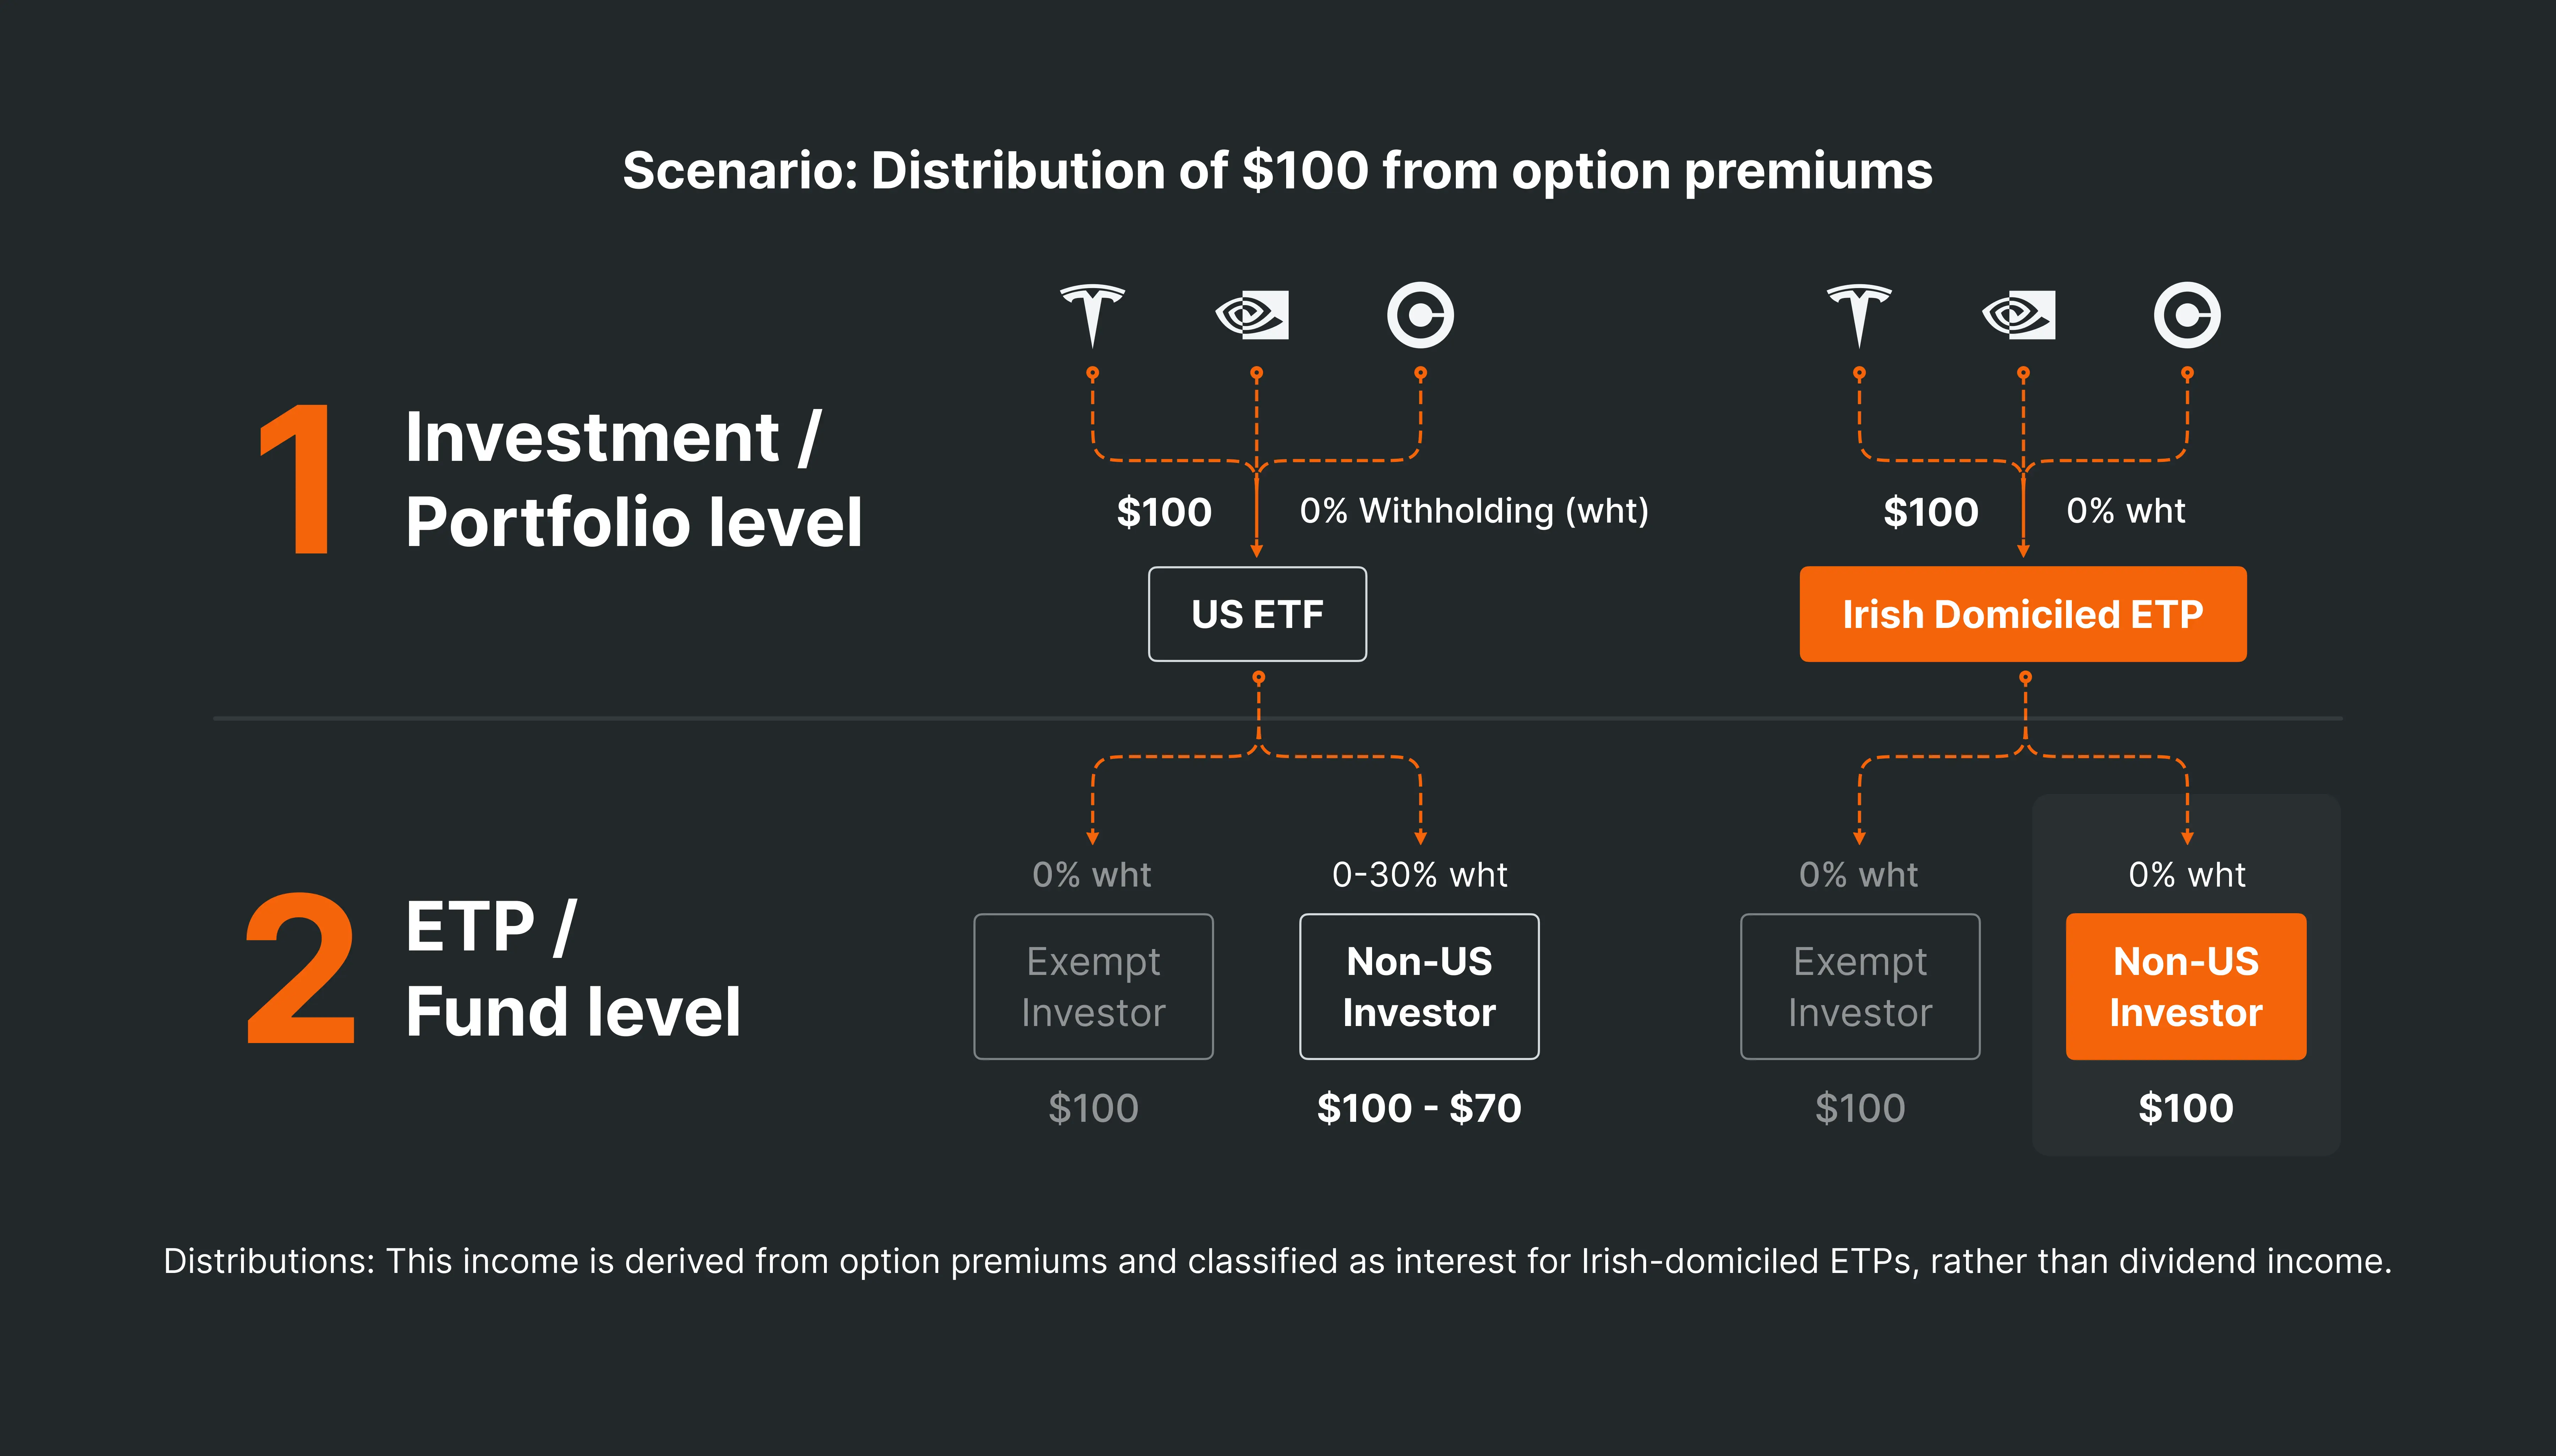
Task: Select the US ETF box
Action: pyautogui.click(x=1256, y=614)
